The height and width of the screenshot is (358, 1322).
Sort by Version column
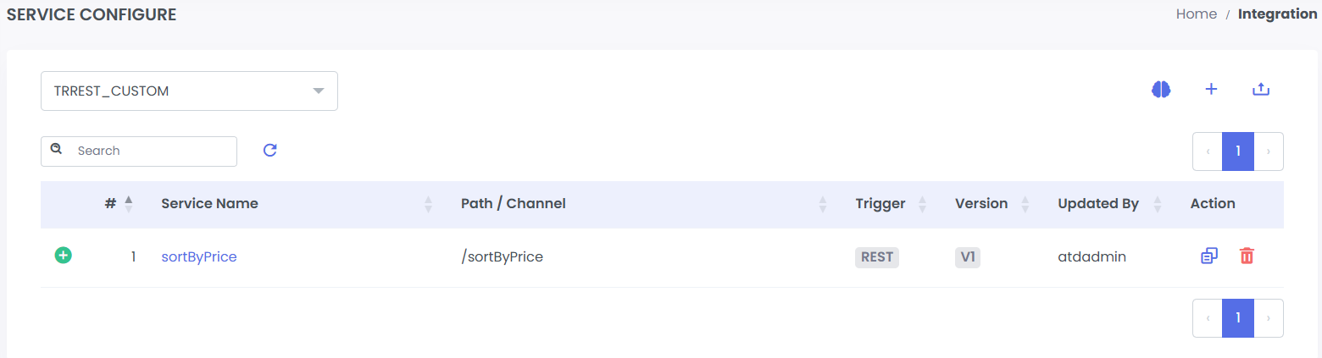(1025, 204)
